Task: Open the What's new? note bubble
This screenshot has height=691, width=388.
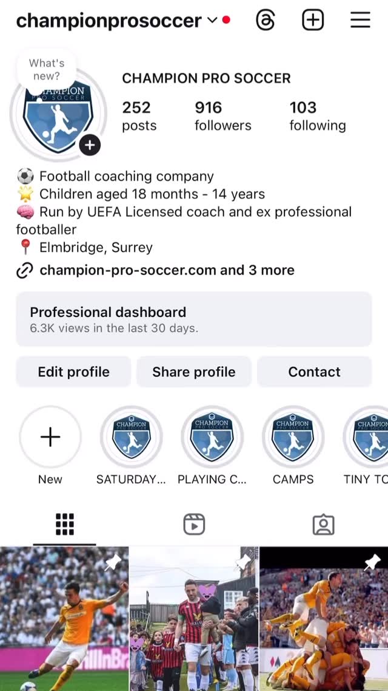Action: tap(46, 70)
